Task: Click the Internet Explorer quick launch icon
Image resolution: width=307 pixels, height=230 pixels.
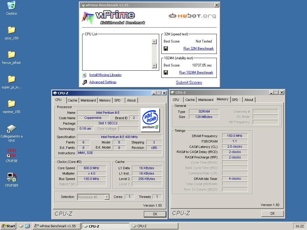Action: [28, 226]
